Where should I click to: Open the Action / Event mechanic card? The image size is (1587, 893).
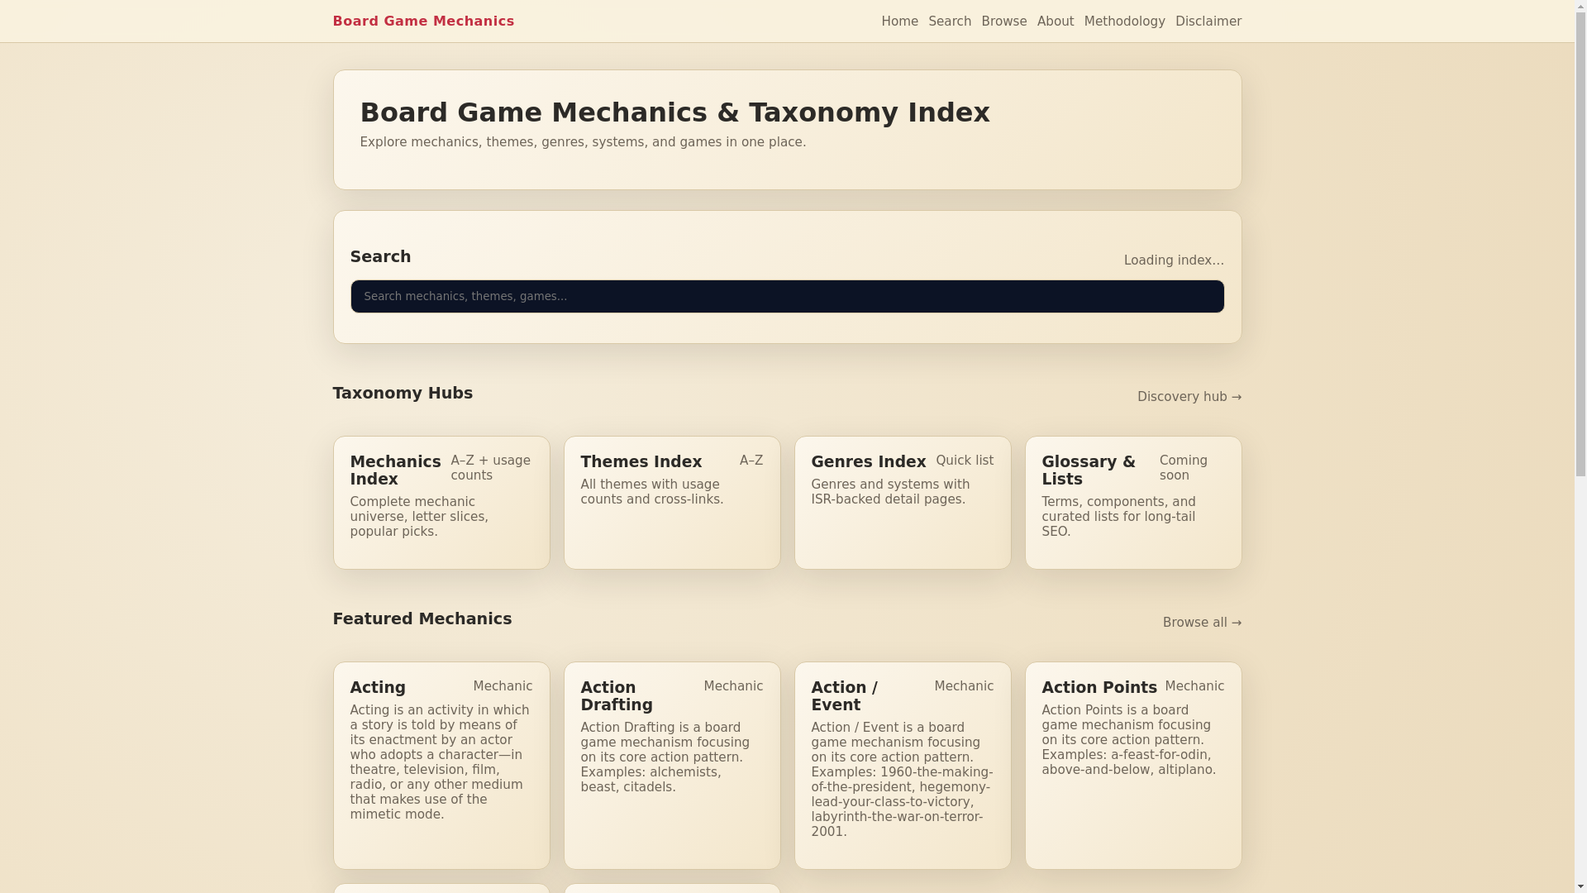[903, 766]
